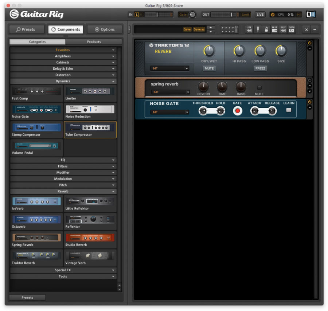Expand the Amplifiers category
The height and width of the screenshot is (311, 328).
63,56
